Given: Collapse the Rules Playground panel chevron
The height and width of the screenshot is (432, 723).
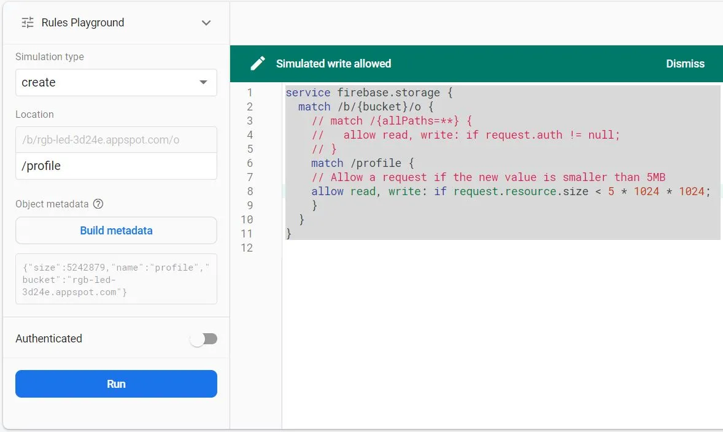Looking at the screenshot, I should click(206, 23).
